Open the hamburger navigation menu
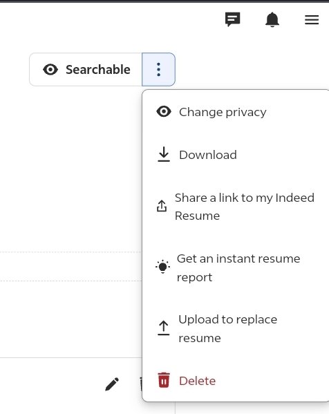Viewport: 329px width, 414px height. (x=312, y=20)
